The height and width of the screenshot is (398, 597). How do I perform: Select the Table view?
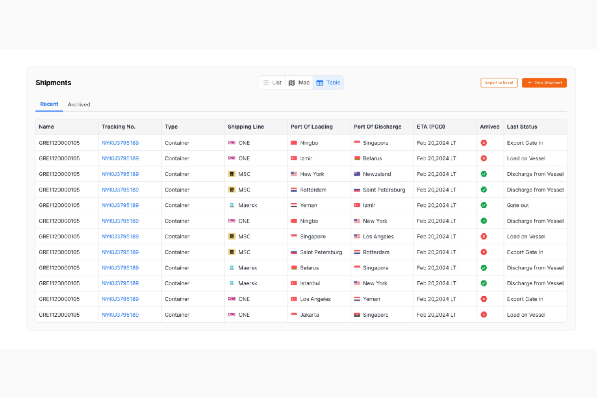coord(328,83)
